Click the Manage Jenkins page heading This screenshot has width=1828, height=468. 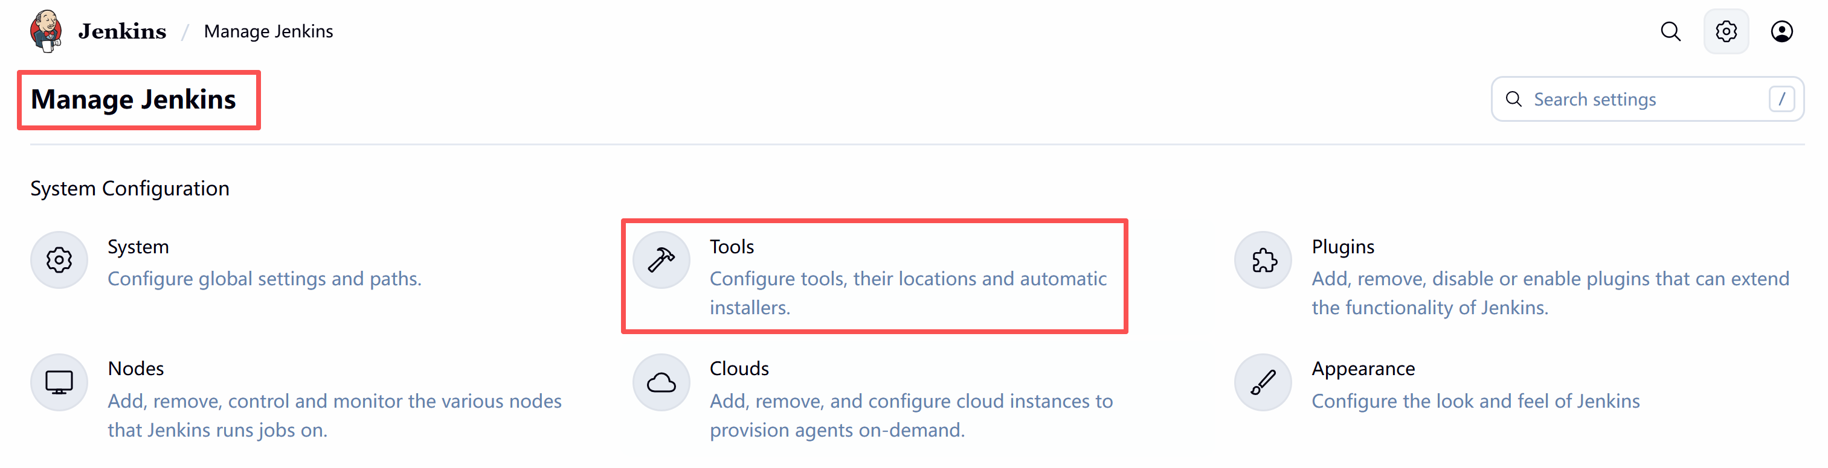coord(134,99)
